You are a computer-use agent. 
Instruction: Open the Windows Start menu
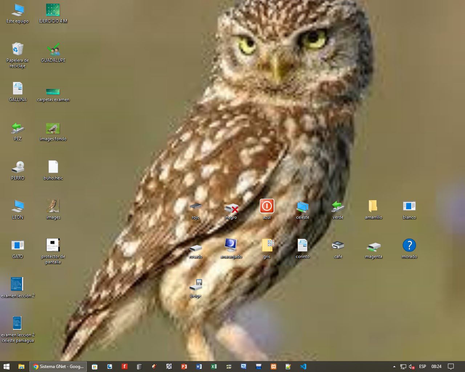(x=6, y=367)
